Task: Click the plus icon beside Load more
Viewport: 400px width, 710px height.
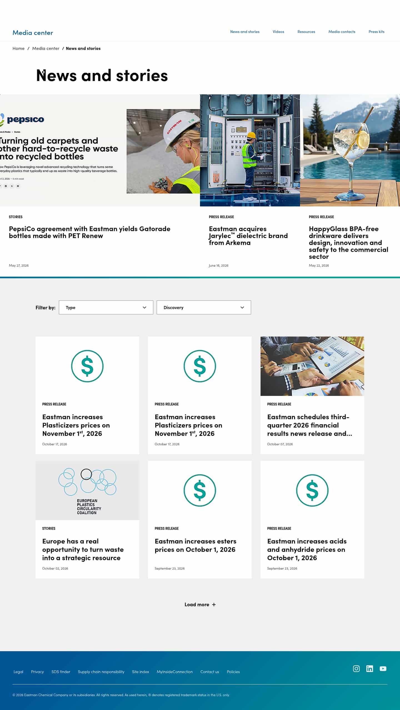Action: (x=214, y=605)
